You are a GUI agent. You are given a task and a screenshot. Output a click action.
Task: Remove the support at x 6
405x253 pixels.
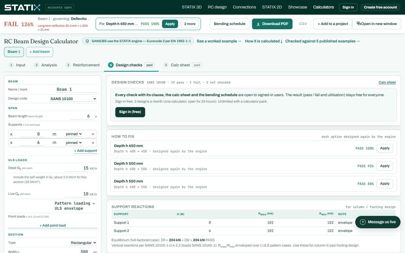pyautogui.click(x=93, y=143)
